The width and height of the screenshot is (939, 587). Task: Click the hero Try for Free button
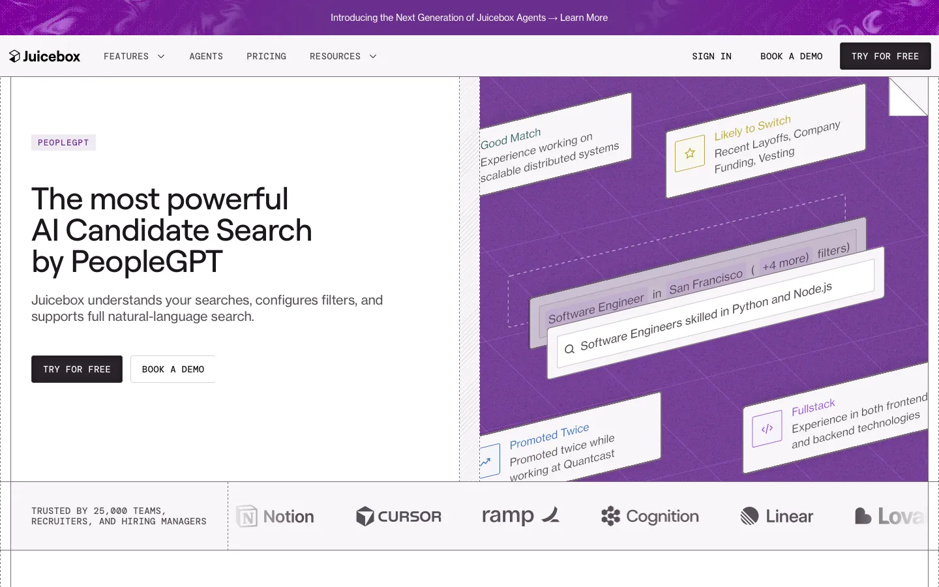[x=77, y=369]
